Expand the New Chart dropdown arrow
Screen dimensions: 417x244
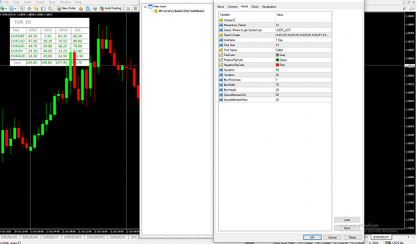pyautogui.click(x=6, y=9)
